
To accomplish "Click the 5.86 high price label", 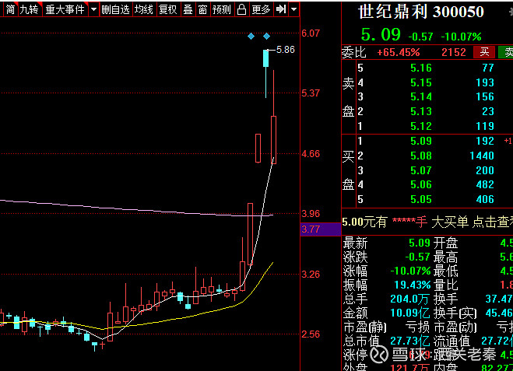I will [x=285, y=50].
